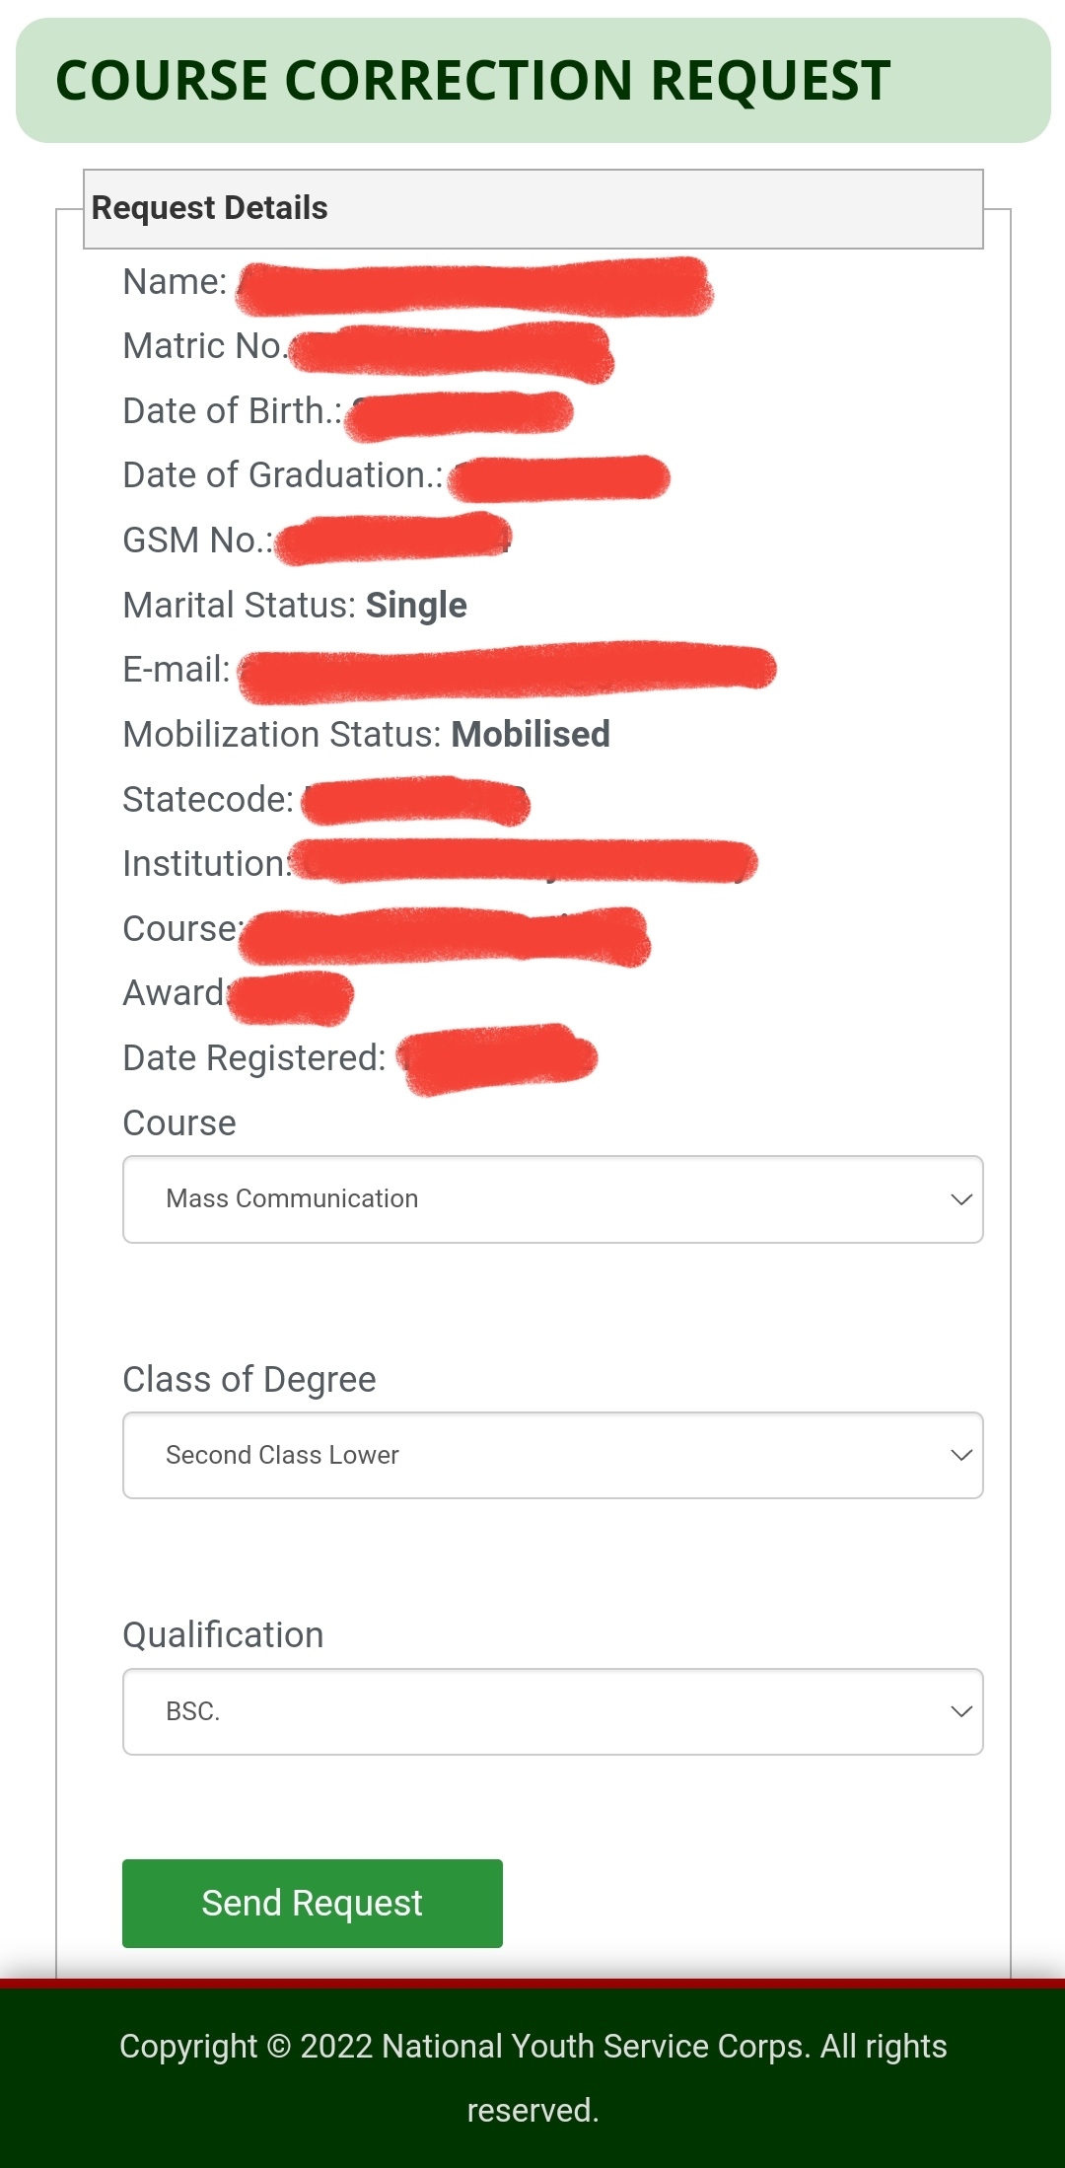The height and width of the screenshot is (2168, 1065).
Task: Open the Qualification dropdown
Action: click(x=552, y=1711)
